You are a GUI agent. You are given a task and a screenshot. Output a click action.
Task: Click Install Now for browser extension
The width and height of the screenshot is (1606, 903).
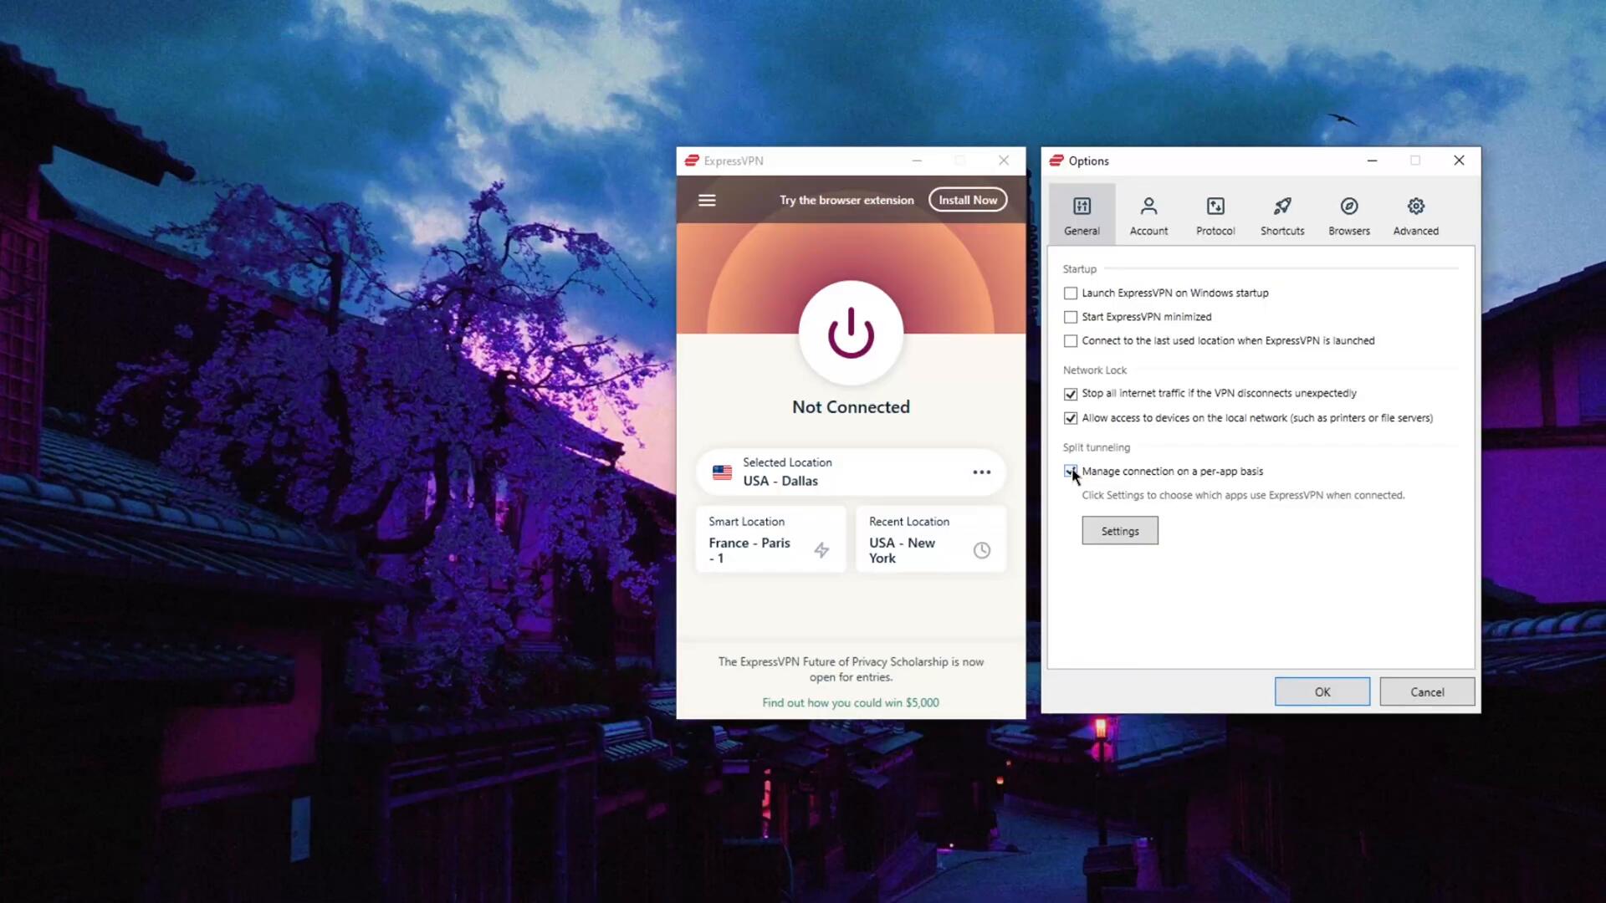[967, 200]
